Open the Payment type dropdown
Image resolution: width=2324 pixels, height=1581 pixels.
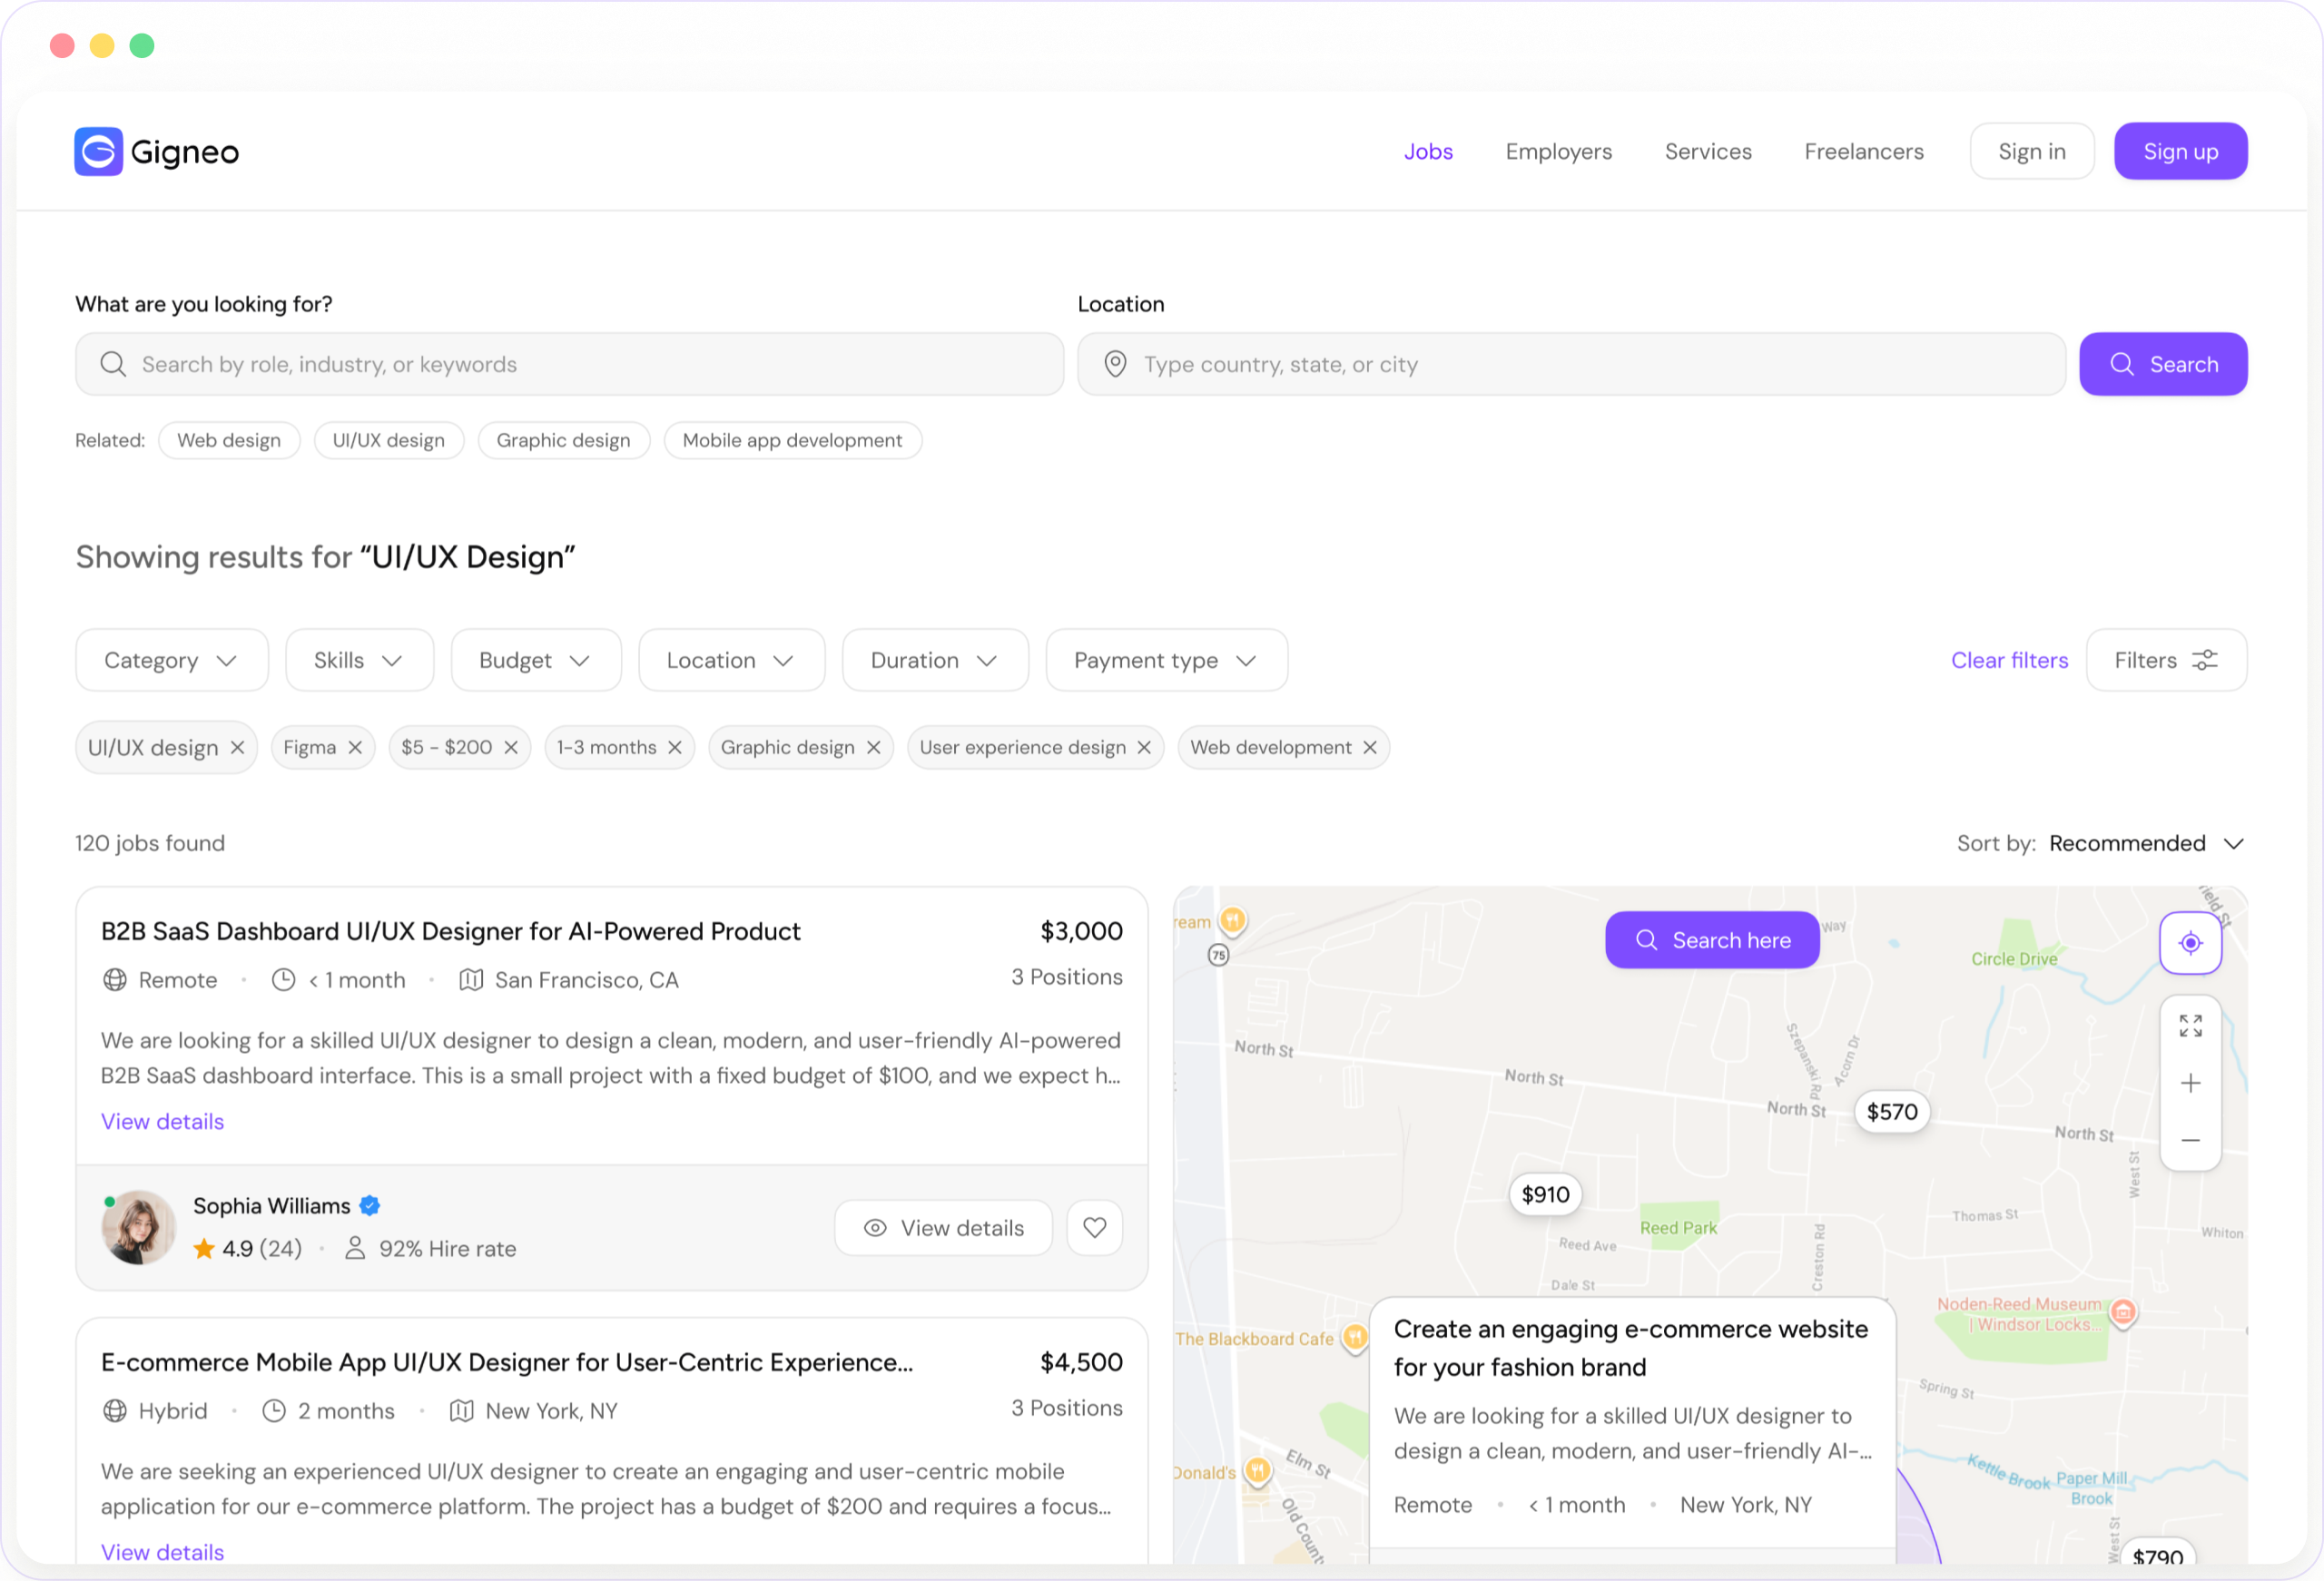pos(1166,660)
